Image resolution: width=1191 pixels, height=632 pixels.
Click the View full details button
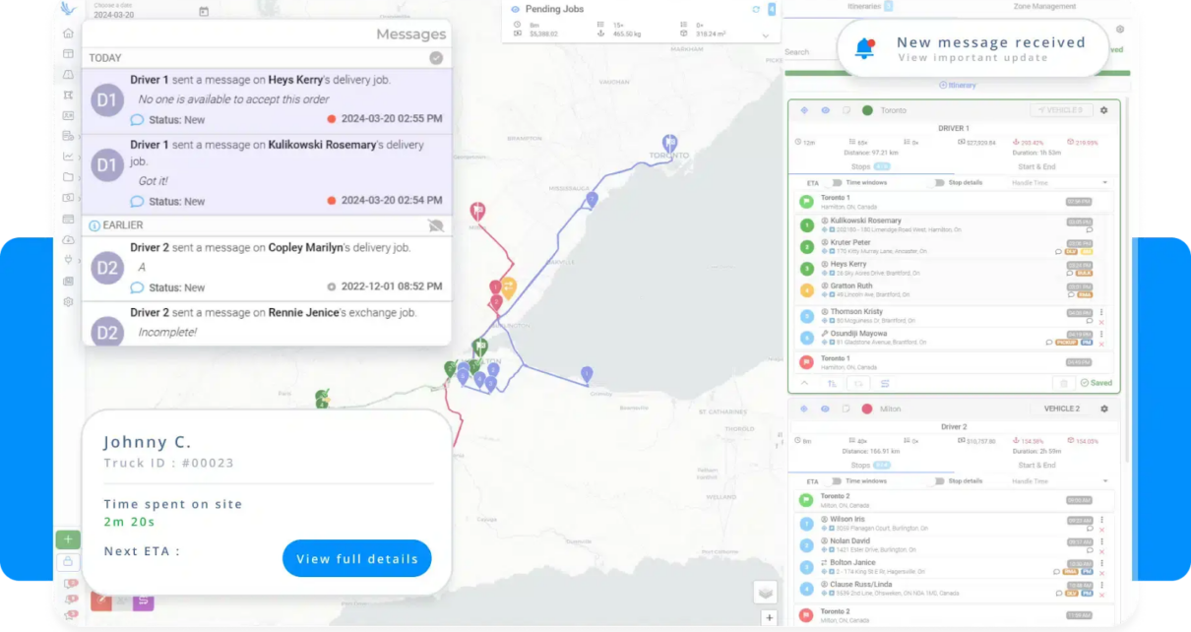coord(356,558)
